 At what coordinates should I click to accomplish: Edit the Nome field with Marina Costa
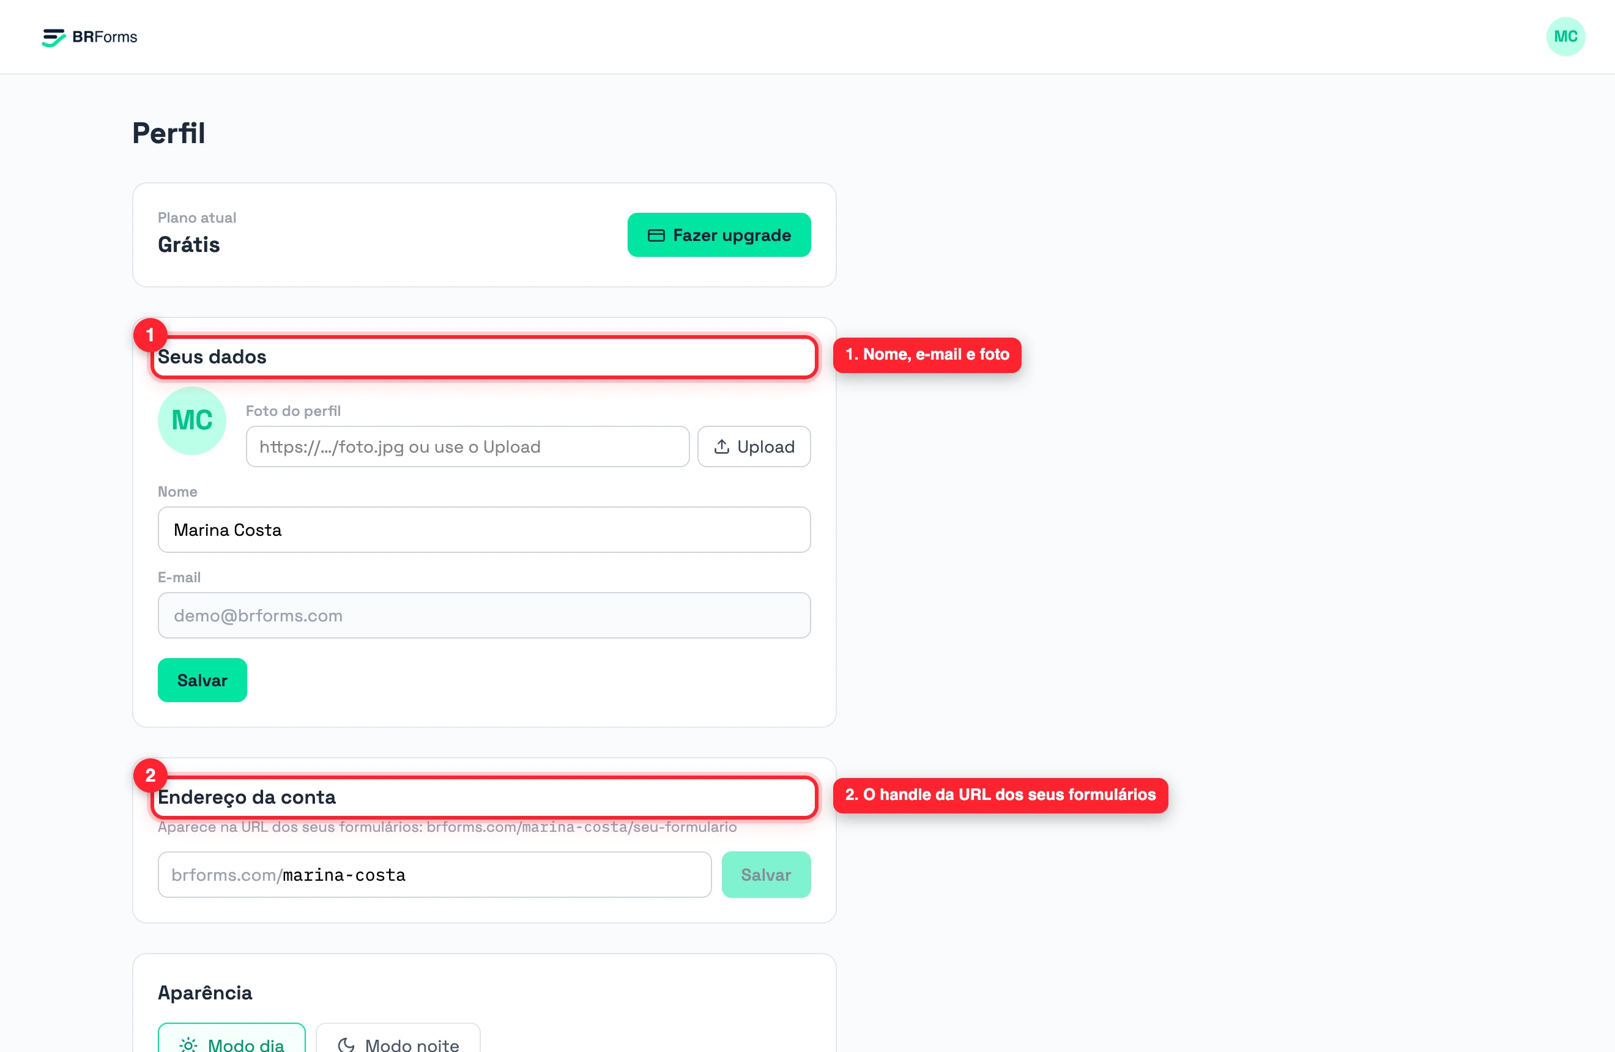[x=484, y=530]
